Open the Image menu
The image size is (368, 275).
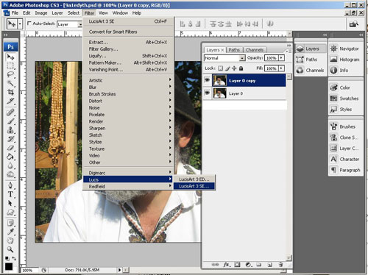pos(41,13)
